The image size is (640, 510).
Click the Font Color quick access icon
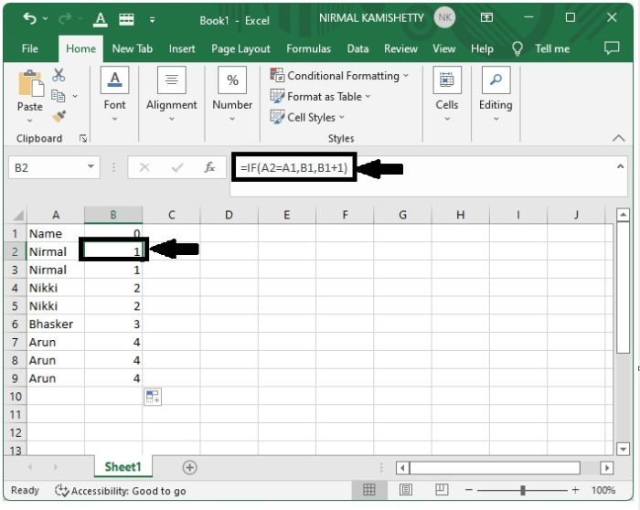click(100, 19)
